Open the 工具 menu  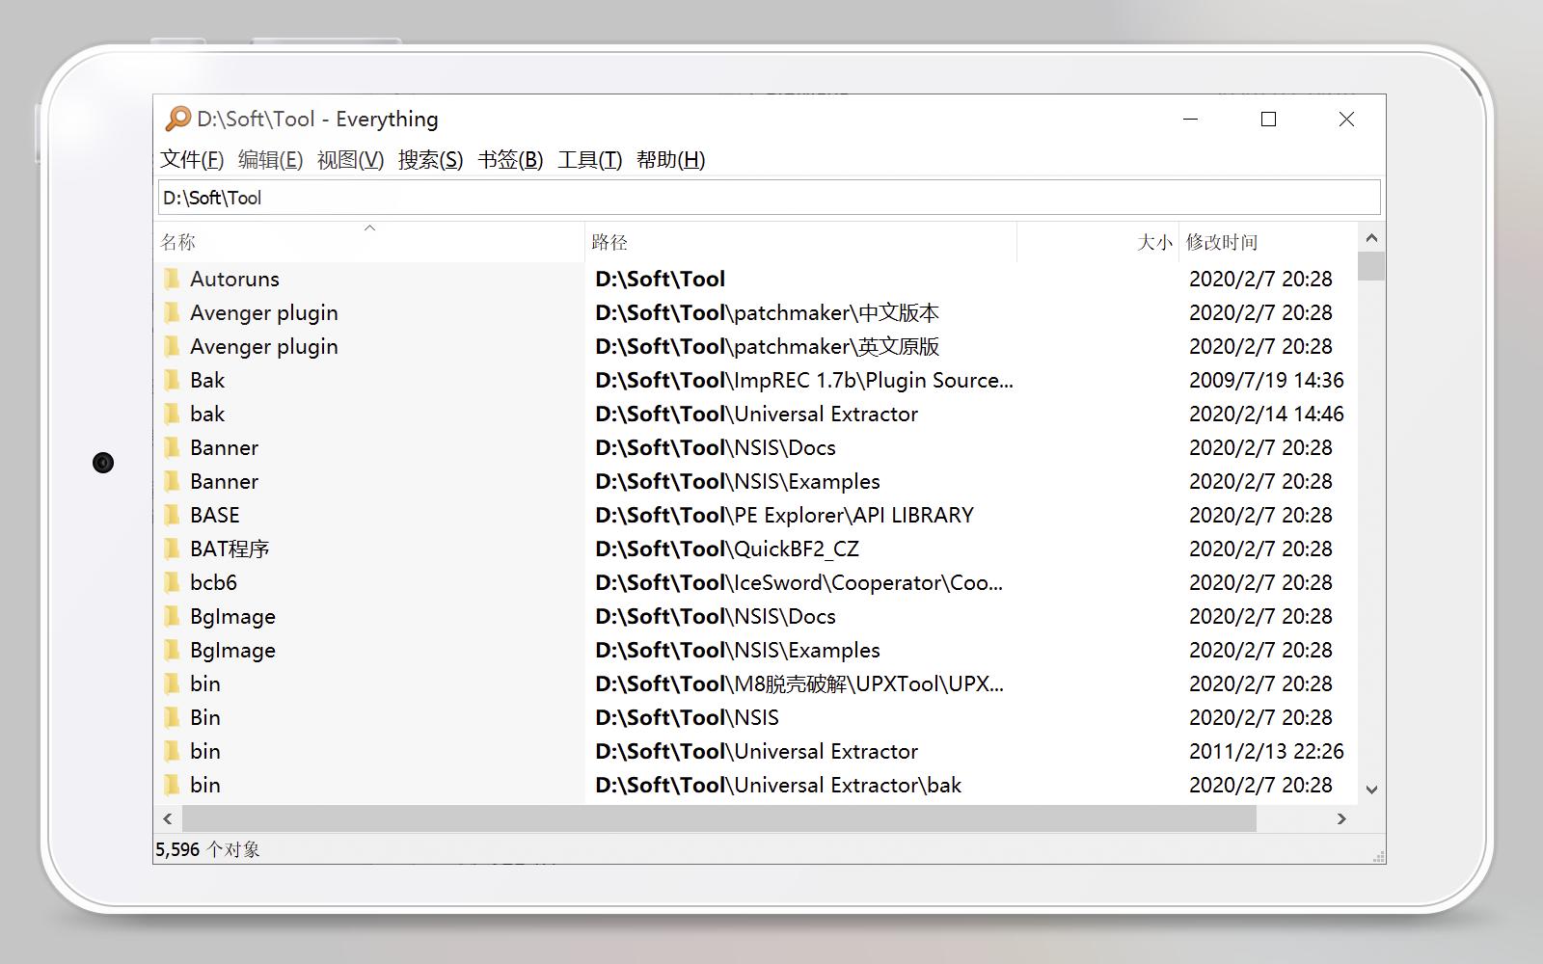tap(590, 160)
